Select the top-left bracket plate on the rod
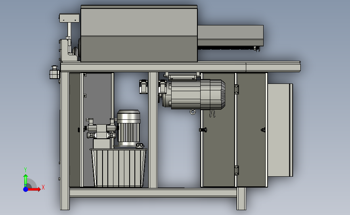350x215 pixels. point(69,18)
